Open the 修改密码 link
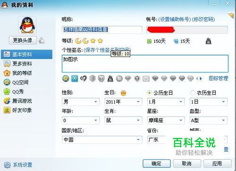236x171 pixels. point(203,19)
